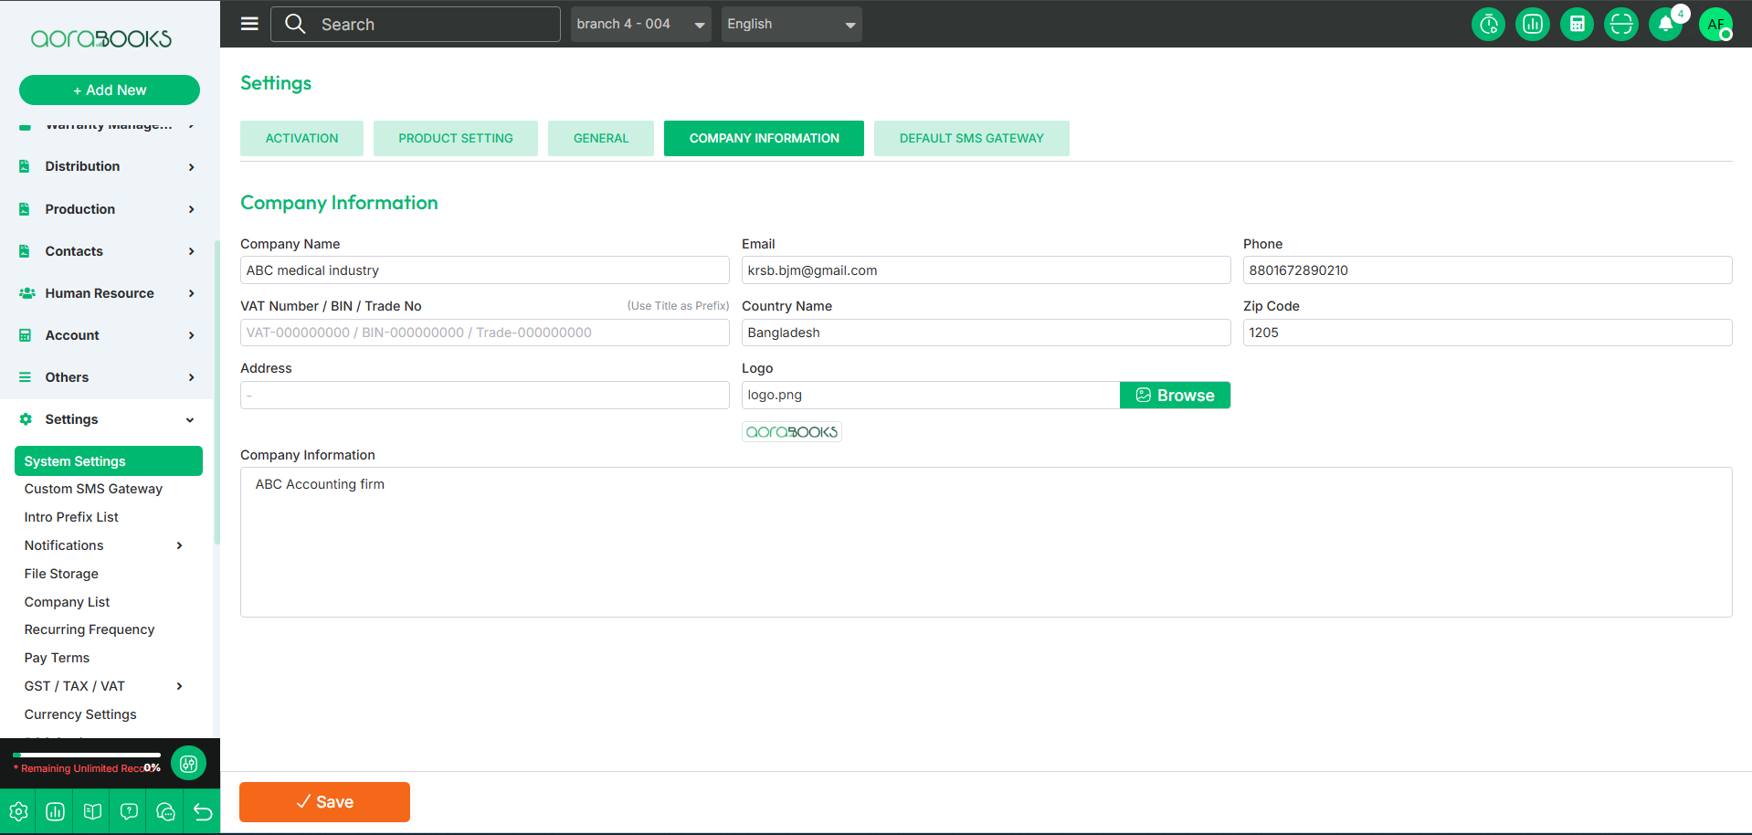The image size is (1752, 835).
Task: Switch to the Product Setting tab
Action: 455,139
